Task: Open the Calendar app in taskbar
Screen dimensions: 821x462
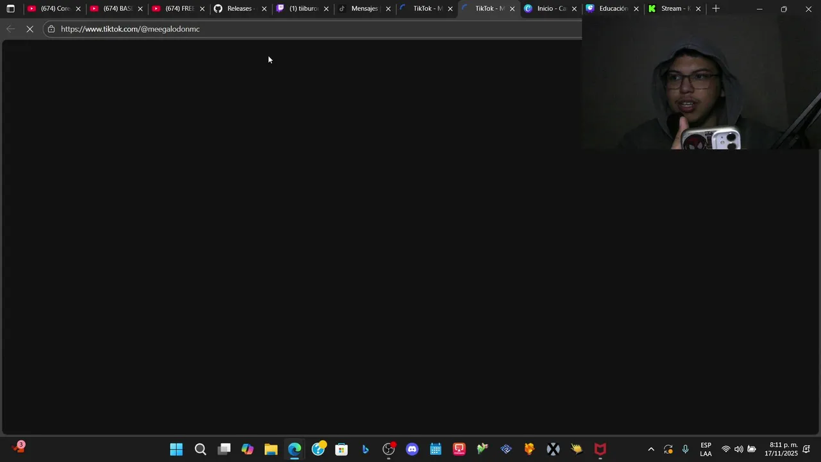Action: pos(436,449)
